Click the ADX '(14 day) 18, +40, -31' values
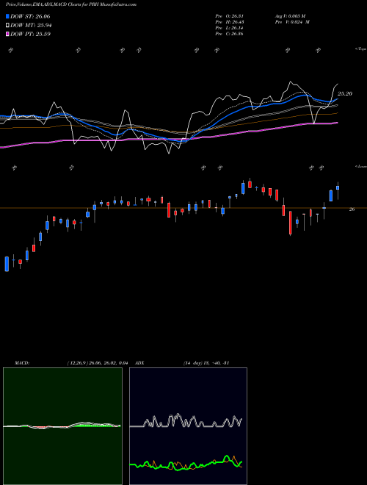This screenshot has height=485, width=367. point(206,363)
